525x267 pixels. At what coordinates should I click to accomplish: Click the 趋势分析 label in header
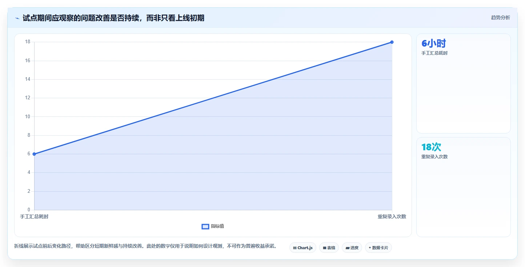pyautogui.click(x=500, y=17)
